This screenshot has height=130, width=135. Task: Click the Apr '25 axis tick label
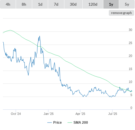tap(80, 114)
